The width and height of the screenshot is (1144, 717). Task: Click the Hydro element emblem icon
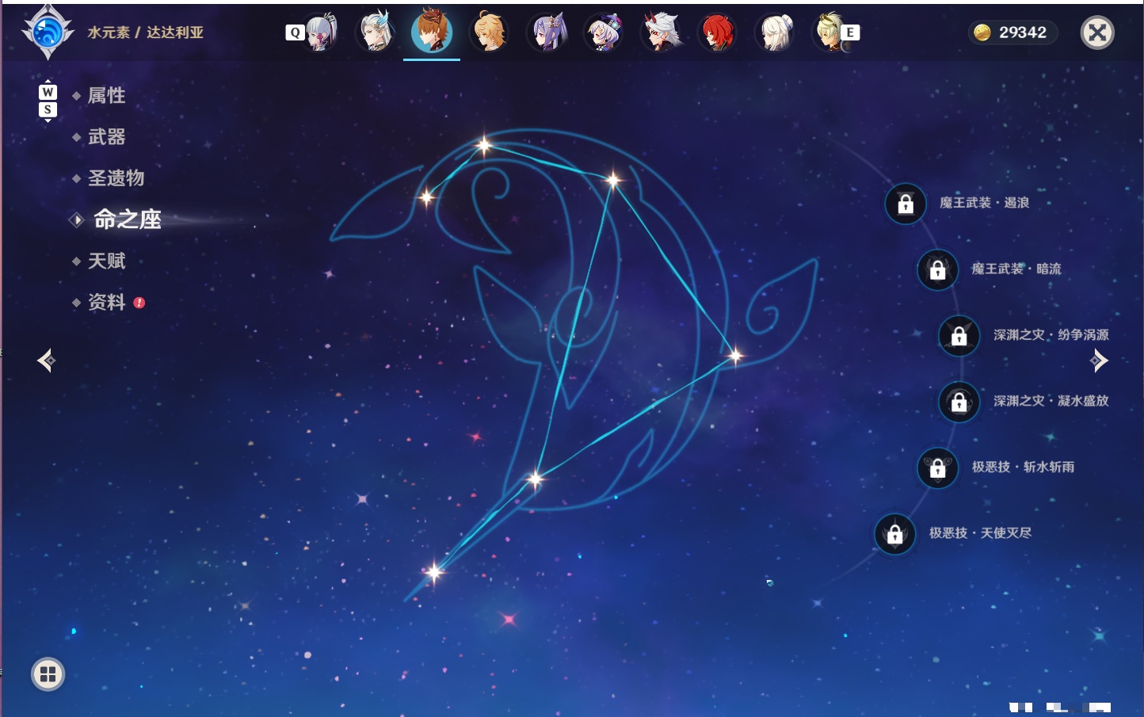coord(48,32)
